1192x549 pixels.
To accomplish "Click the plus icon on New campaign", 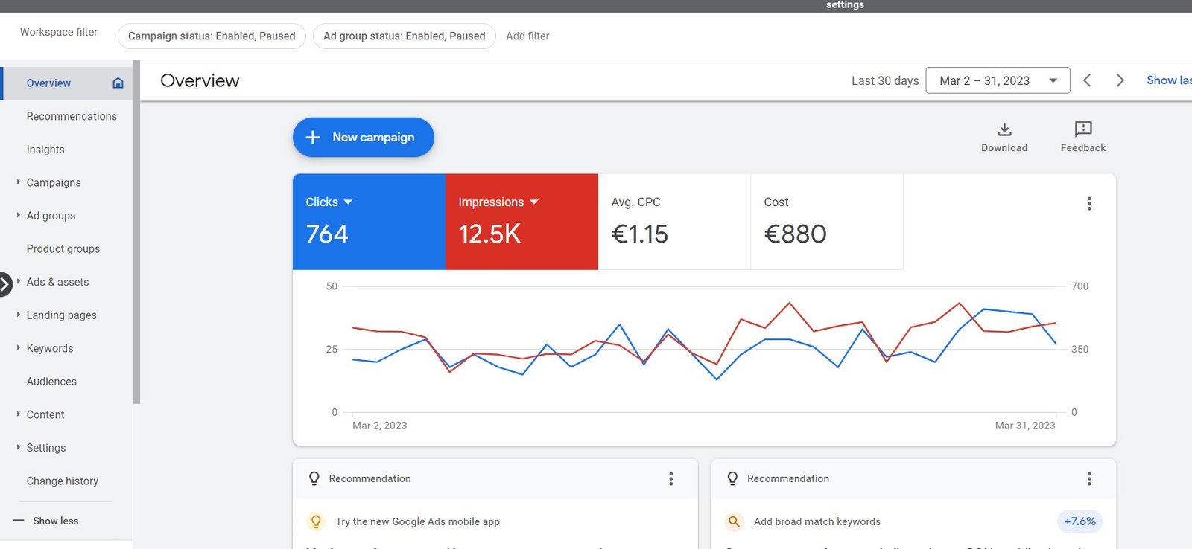I will [313, 137].
